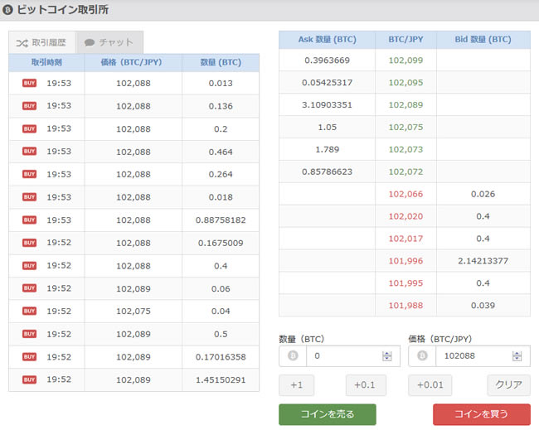The height and width of the screenshot is (430, 539).
Task: Select ask price 102,072
Action: coord(405,172)
